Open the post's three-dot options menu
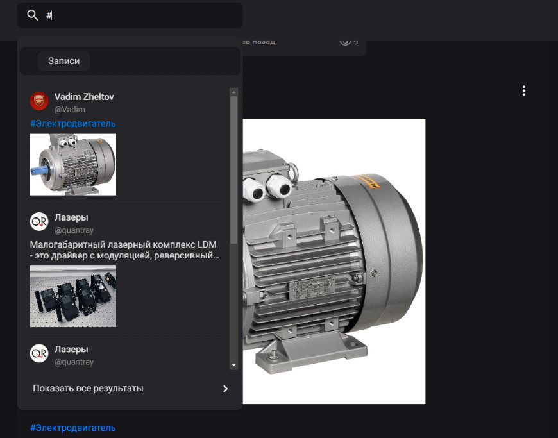 [x=524, y=90]
